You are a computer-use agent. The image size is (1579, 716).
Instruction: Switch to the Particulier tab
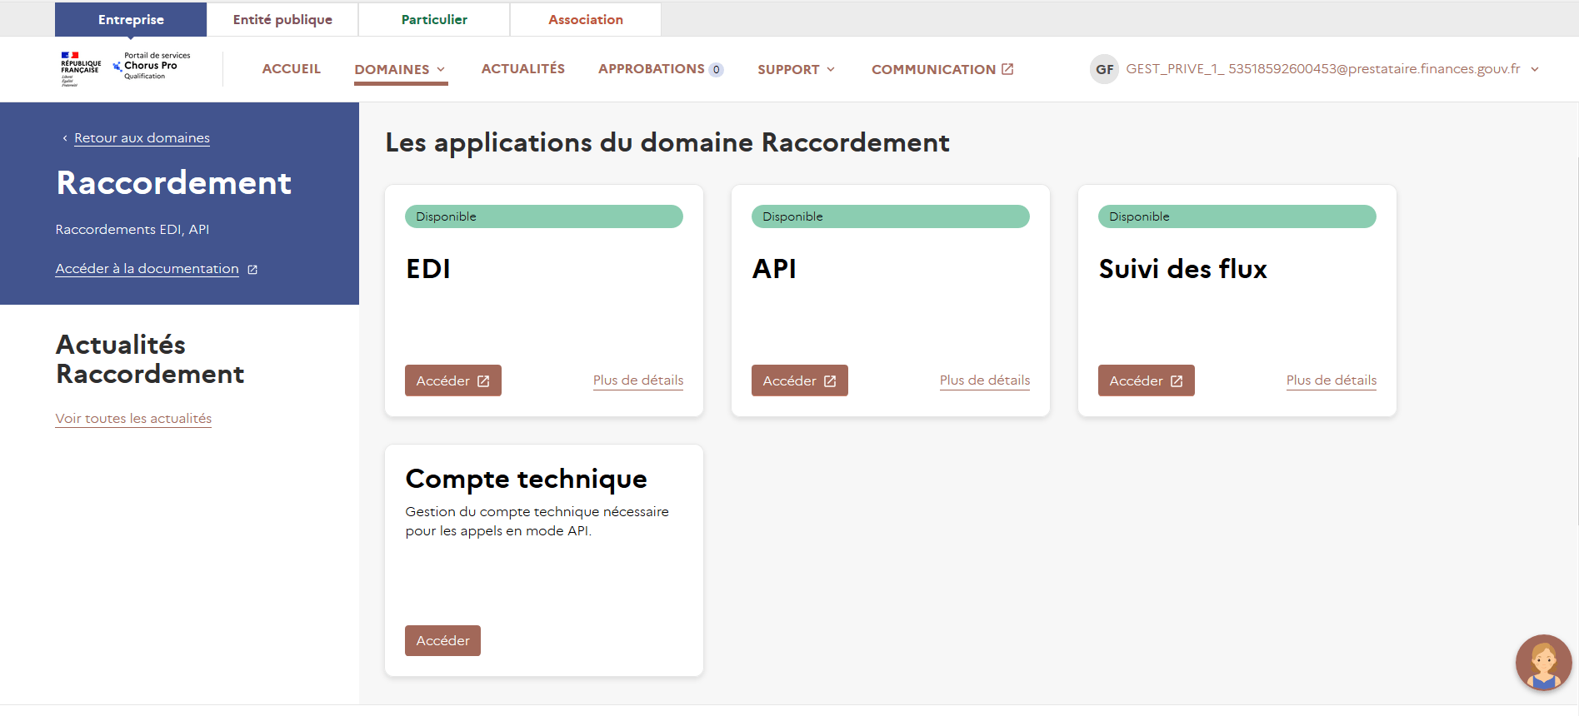click(434, 20)
